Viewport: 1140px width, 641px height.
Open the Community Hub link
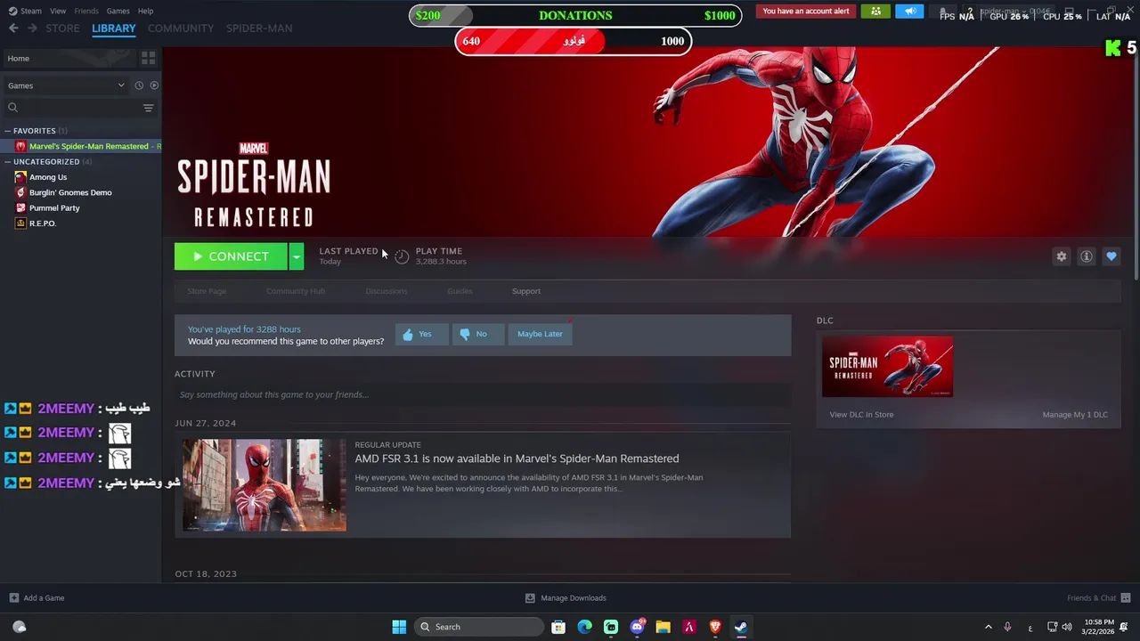click(x=296, y=291)
